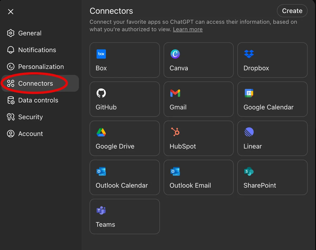The width and height of the screenshot is (316, 250).
Task: Click the Security keys icon
Action: point(11,117)
